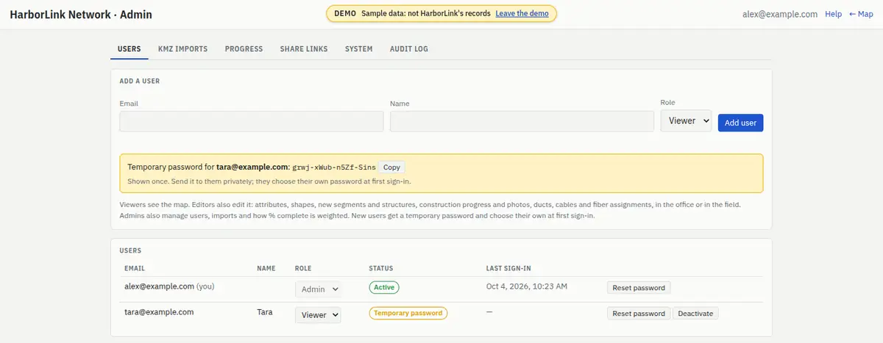Open role dropdown for alex@example.com
This screenshot has width=883, height=343.
click(318, 289)
